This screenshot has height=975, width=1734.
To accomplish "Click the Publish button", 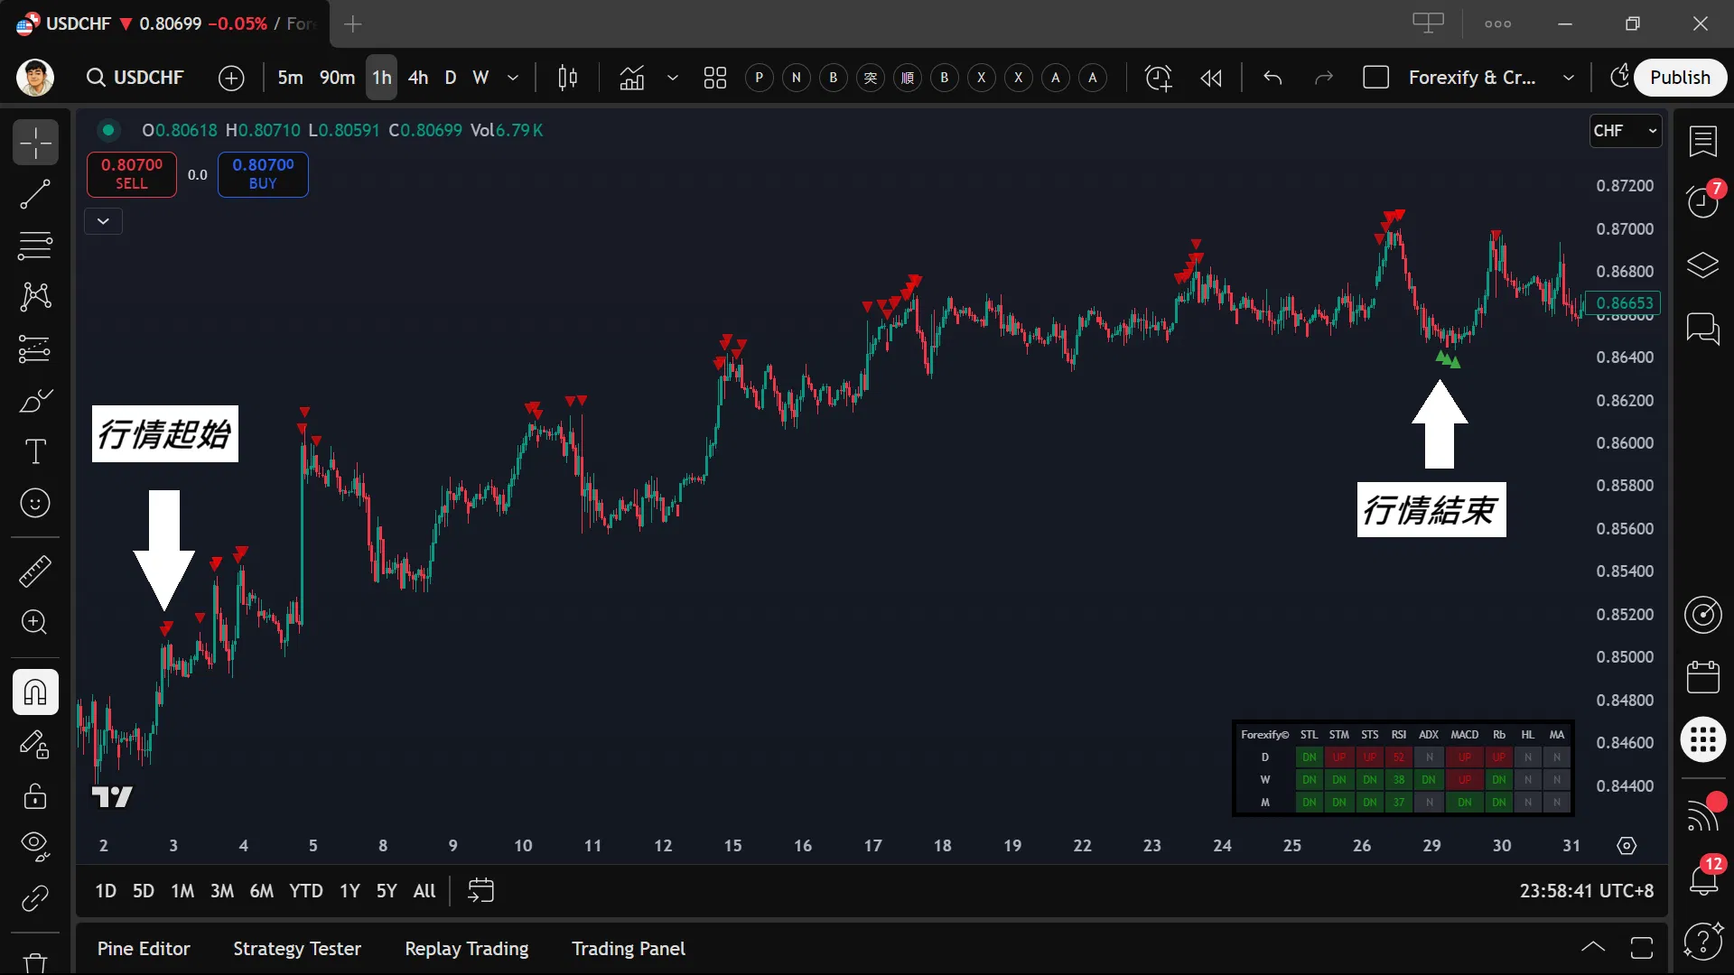I will pyautogui.click(x=1680, y=78).
